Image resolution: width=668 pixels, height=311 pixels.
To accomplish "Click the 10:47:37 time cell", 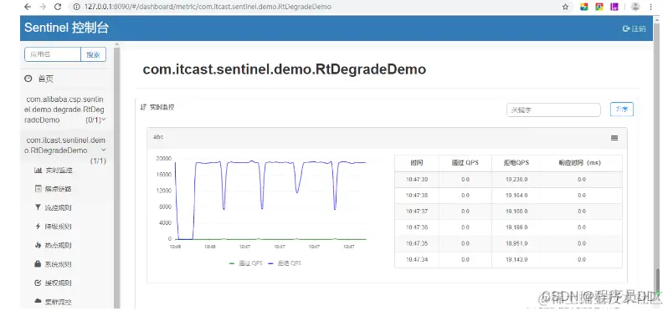I will pyautogui.click(x=417, y=212).
